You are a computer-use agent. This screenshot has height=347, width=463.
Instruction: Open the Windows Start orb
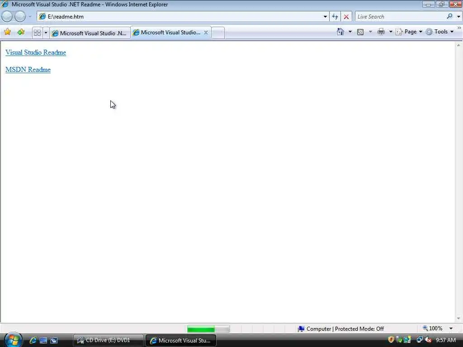point(13,340)
